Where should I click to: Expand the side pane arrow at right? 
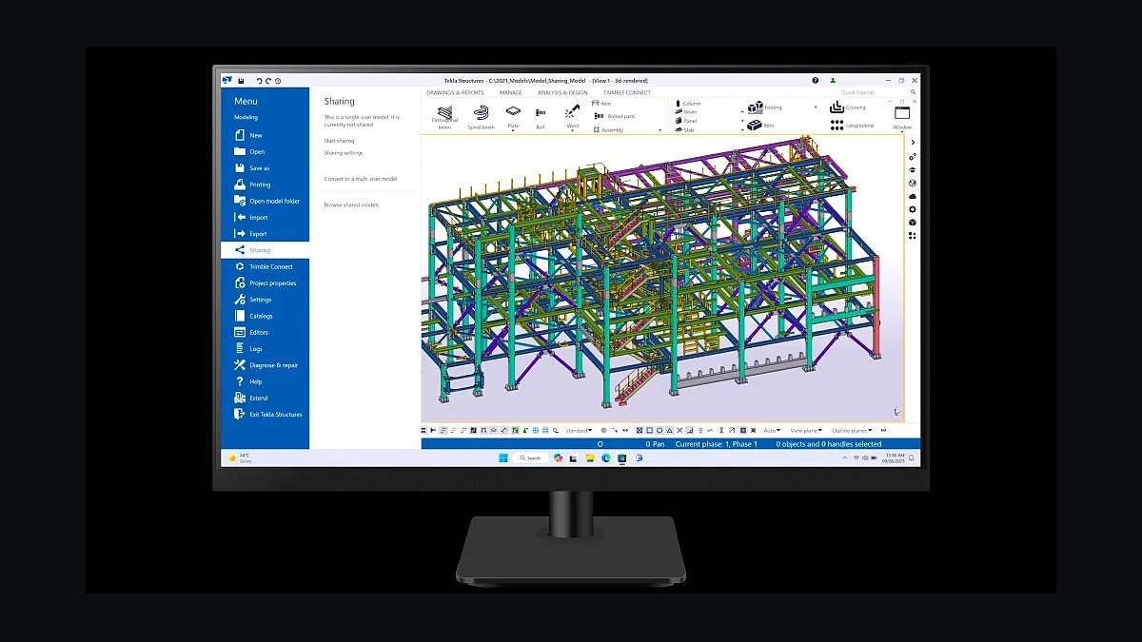[x=913, y=143]
